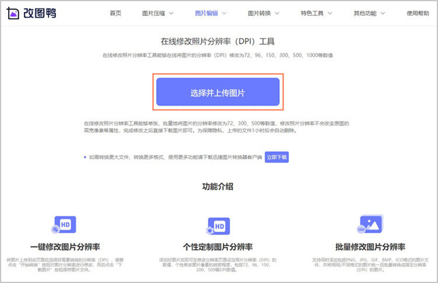438x283 pixels.
Task: Select the 批量修改图片分辨率 feature title
Action: click(x=371, y=246)
